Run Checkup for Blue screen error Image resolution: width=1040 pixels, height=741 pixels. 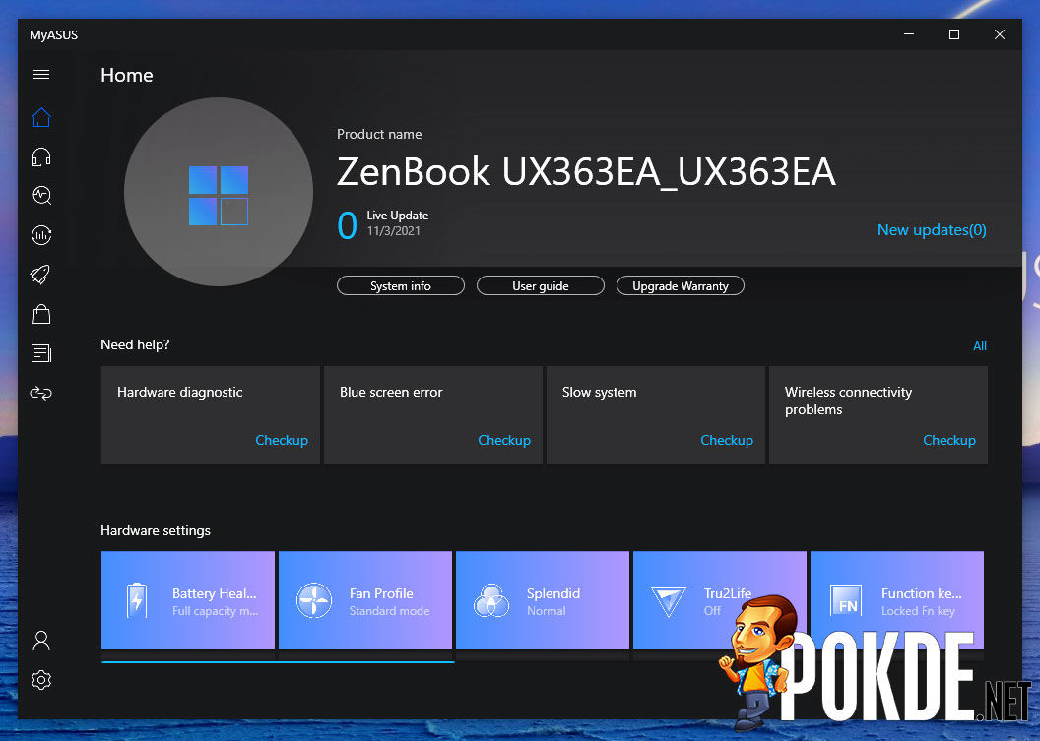[x=504, y=440]
